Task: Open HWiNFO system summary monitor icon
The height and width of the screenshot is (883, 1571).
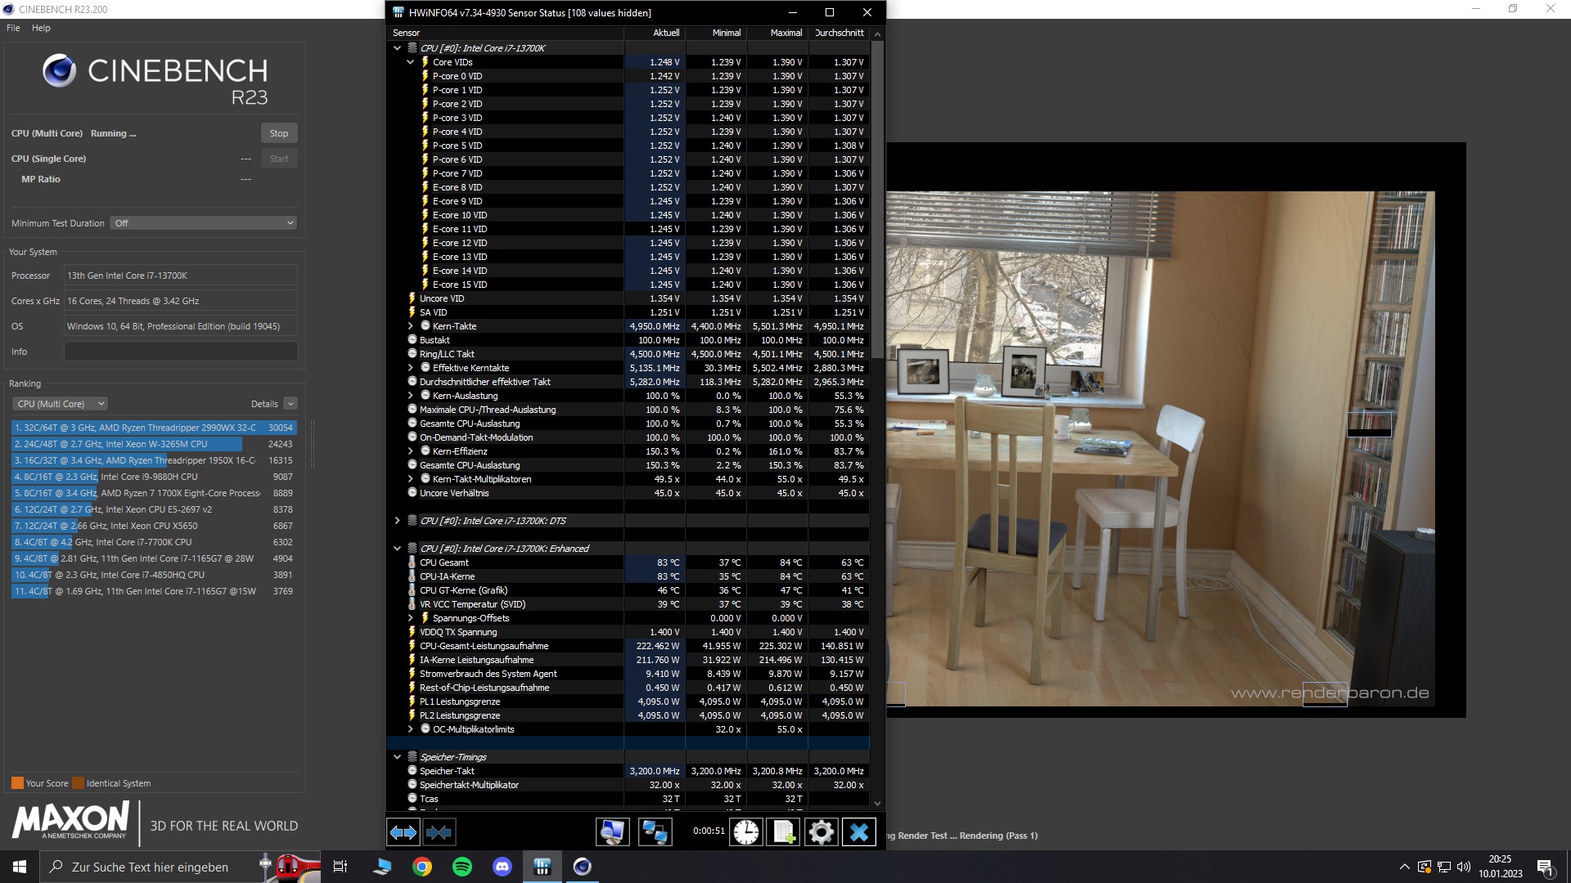Action: coord(612,832)
